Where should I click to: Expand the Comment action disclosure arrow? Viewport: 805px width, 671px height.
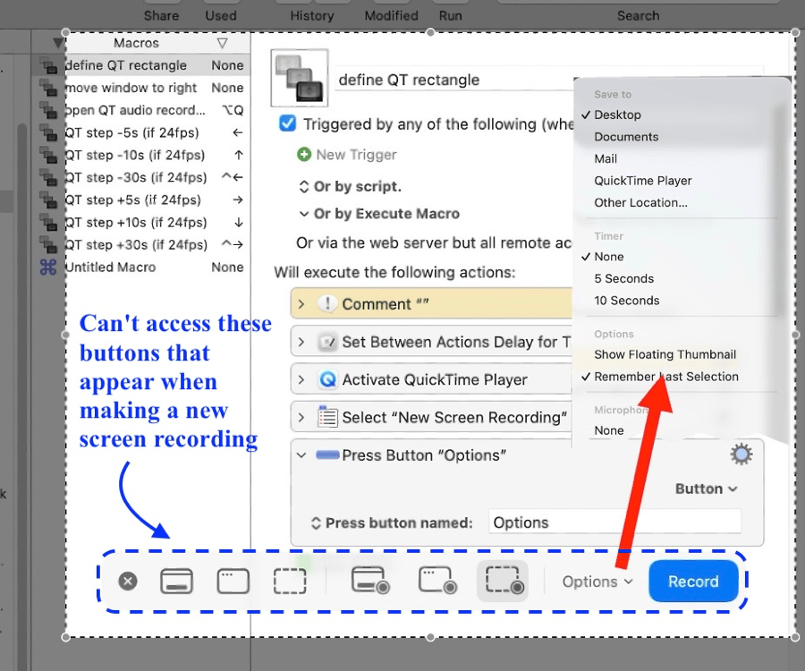tap(301, 304)
